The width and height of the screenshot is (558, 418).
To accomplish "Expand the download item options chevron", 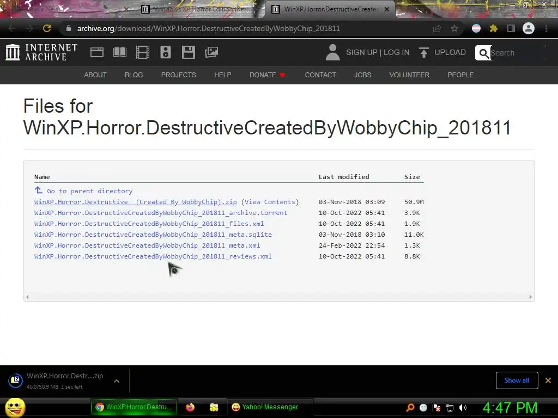I will 117,381.
